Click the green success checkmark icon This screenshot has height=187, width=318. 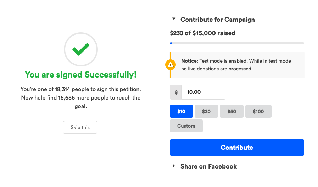click(x=81, y=49)
